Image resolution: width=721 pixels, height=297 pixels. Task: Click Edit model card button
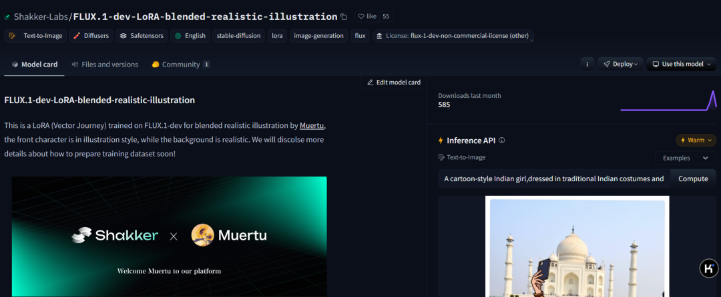tap(394, 83)
